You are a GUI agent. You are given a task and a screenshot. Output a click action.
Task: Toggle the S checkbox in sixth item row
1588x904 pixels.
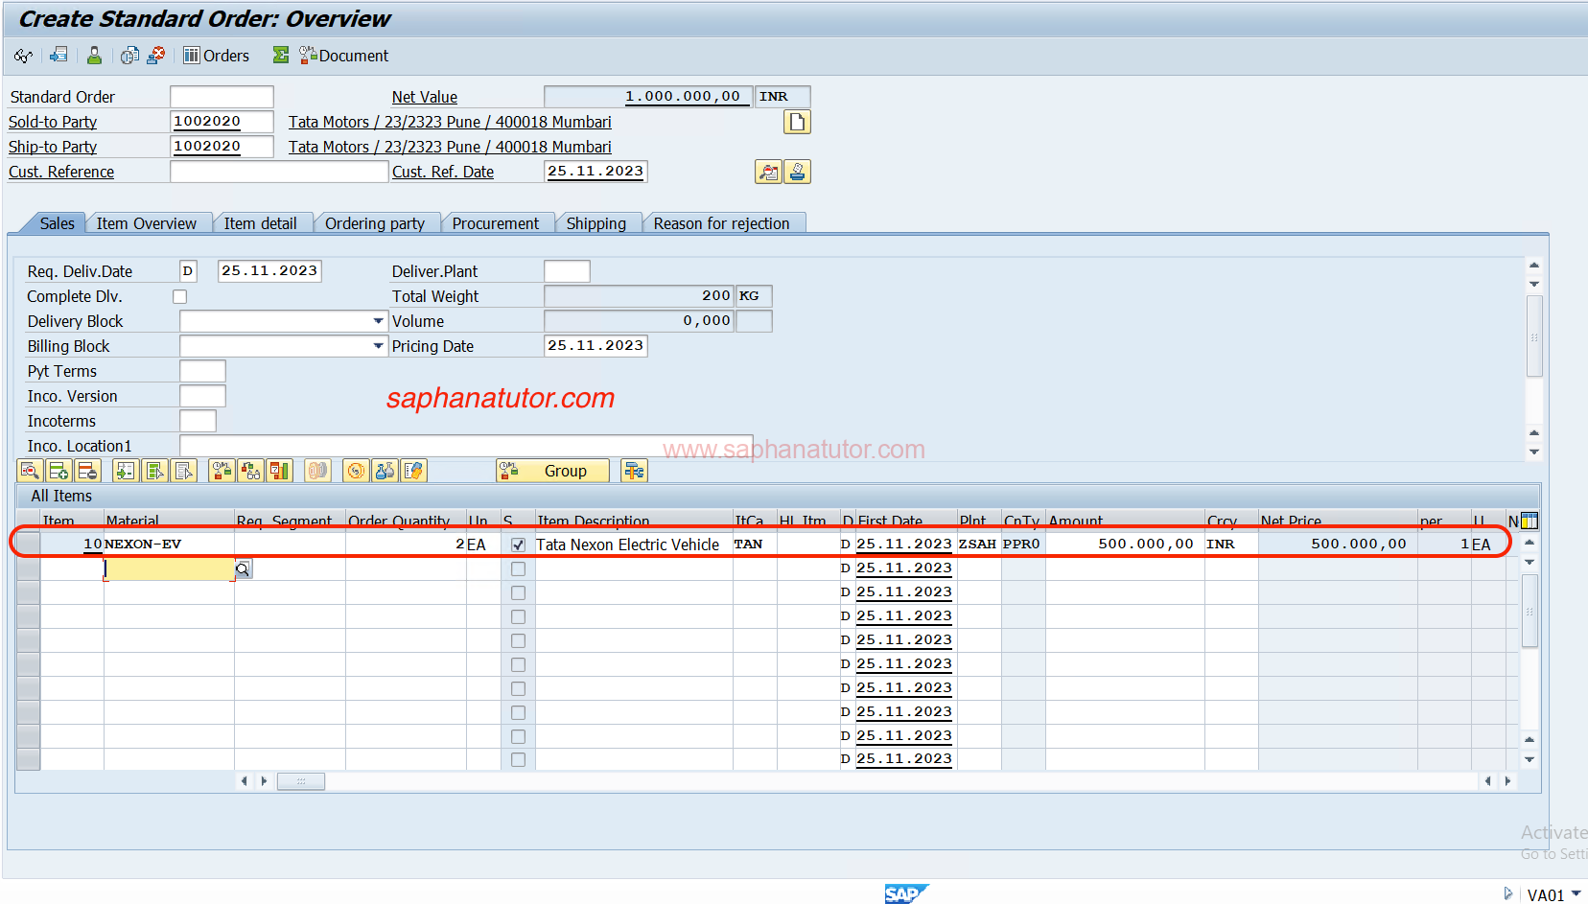point(518,664)
